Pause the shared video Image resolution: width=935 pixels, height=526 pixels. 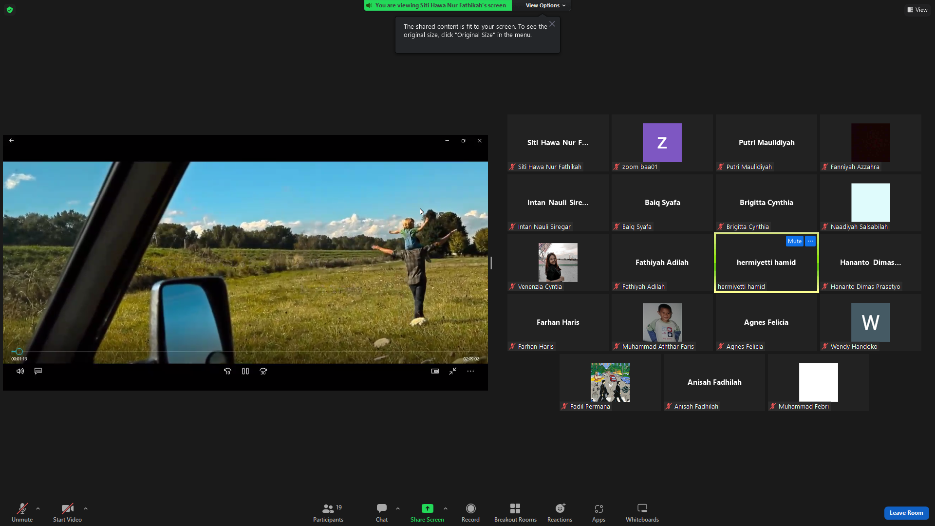245,371
